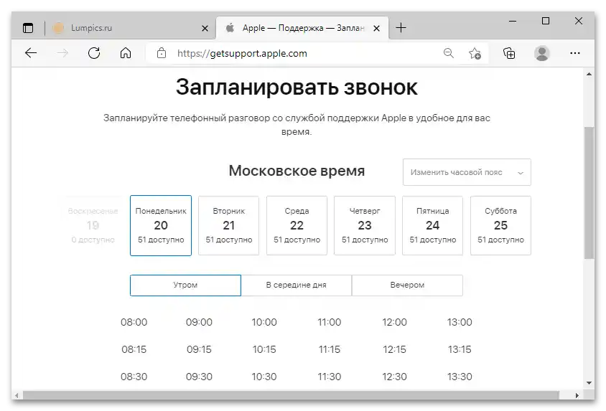Viewport: 606px width, 411px height.
Task: Close the Apple Support tab
Action: (376, 28)
